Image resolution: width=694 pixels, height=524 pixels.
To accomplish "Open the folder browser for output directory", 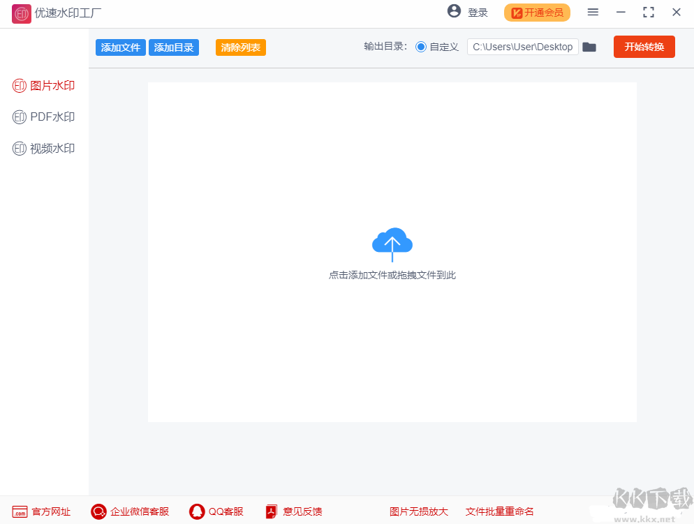I will (589, 47).
